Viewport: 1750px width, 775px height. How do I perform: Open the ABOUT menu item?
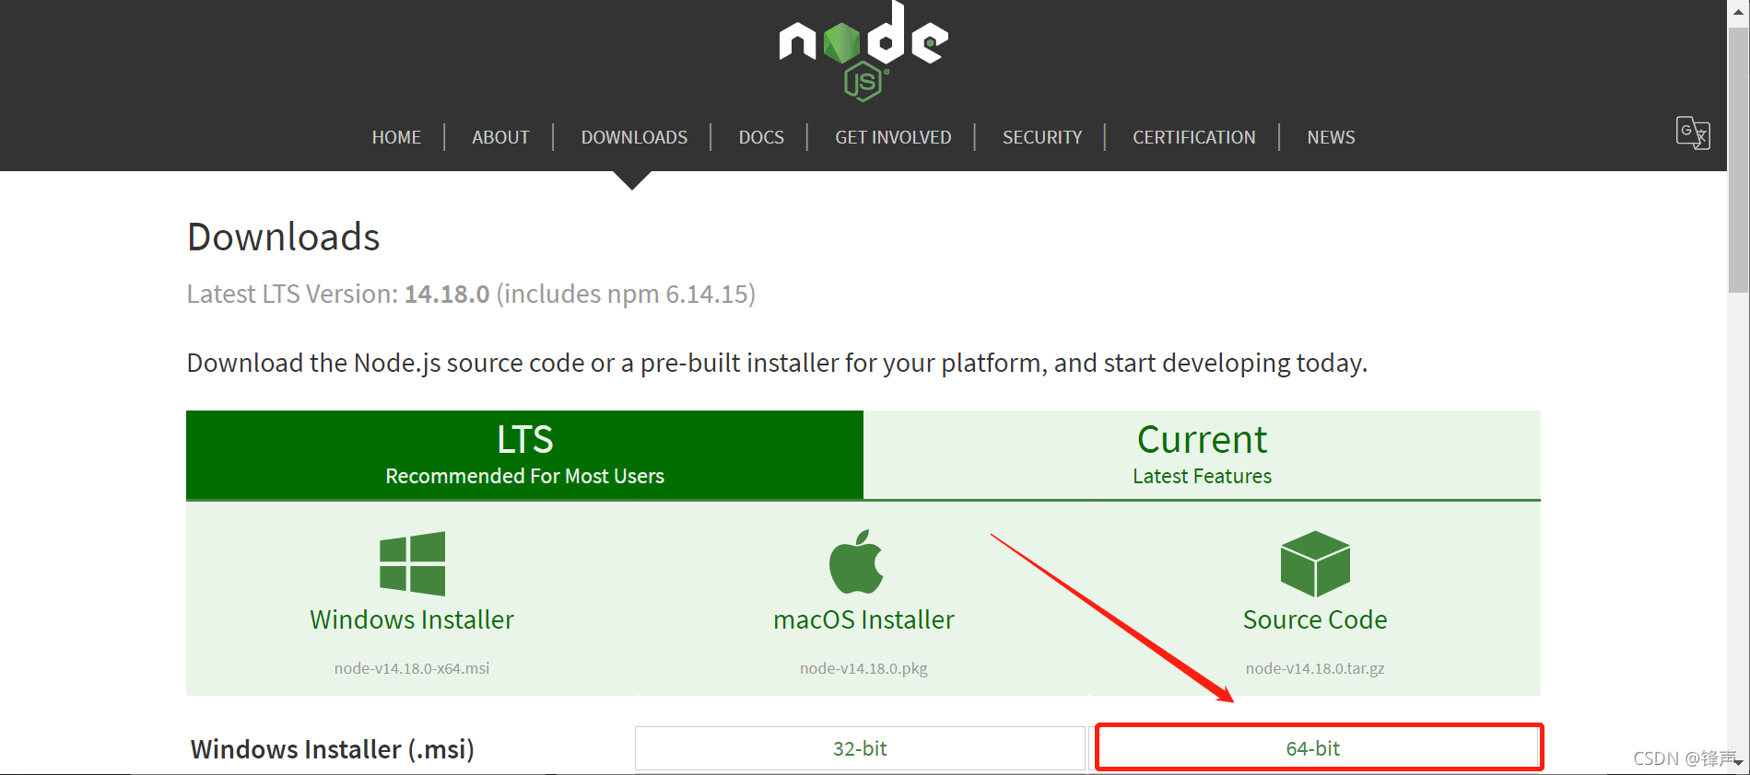[x=500, y=137]
